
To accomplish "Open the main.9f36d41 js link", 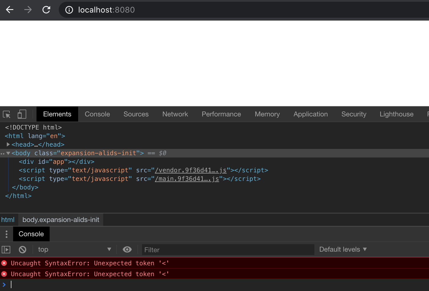I will tap(187, 179).
